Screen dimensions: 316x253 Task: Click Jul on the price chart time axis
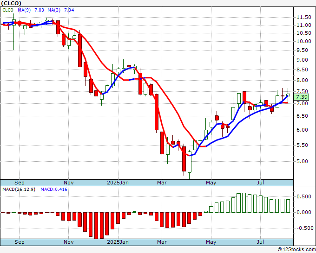tap(260, 183)
